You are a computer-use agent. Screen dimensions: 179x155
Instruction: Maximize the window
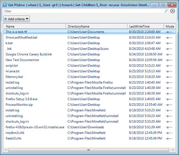point(163,5)
